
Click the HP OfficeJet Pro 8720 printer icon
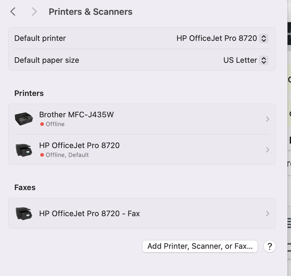pos(24,150)
